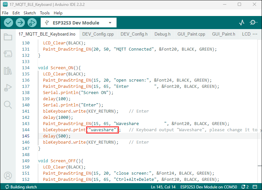The height and width of the screenshot is (190, 262).
Task: Open the Search sidebar panel
Action: [x=8, y=104]
